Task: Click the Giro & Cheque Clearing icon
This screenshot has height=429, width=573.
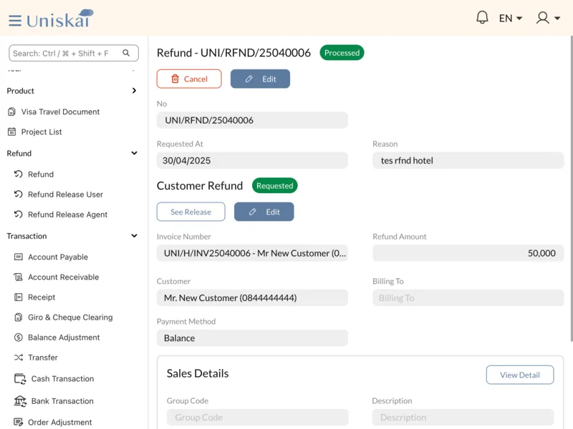Action: 19,317
